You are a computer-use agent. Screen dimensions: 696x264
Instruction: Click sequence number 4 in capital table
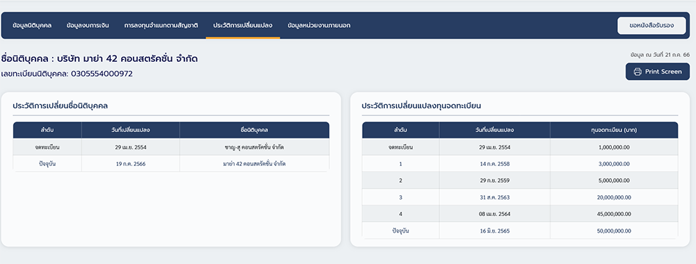(400, 214)
